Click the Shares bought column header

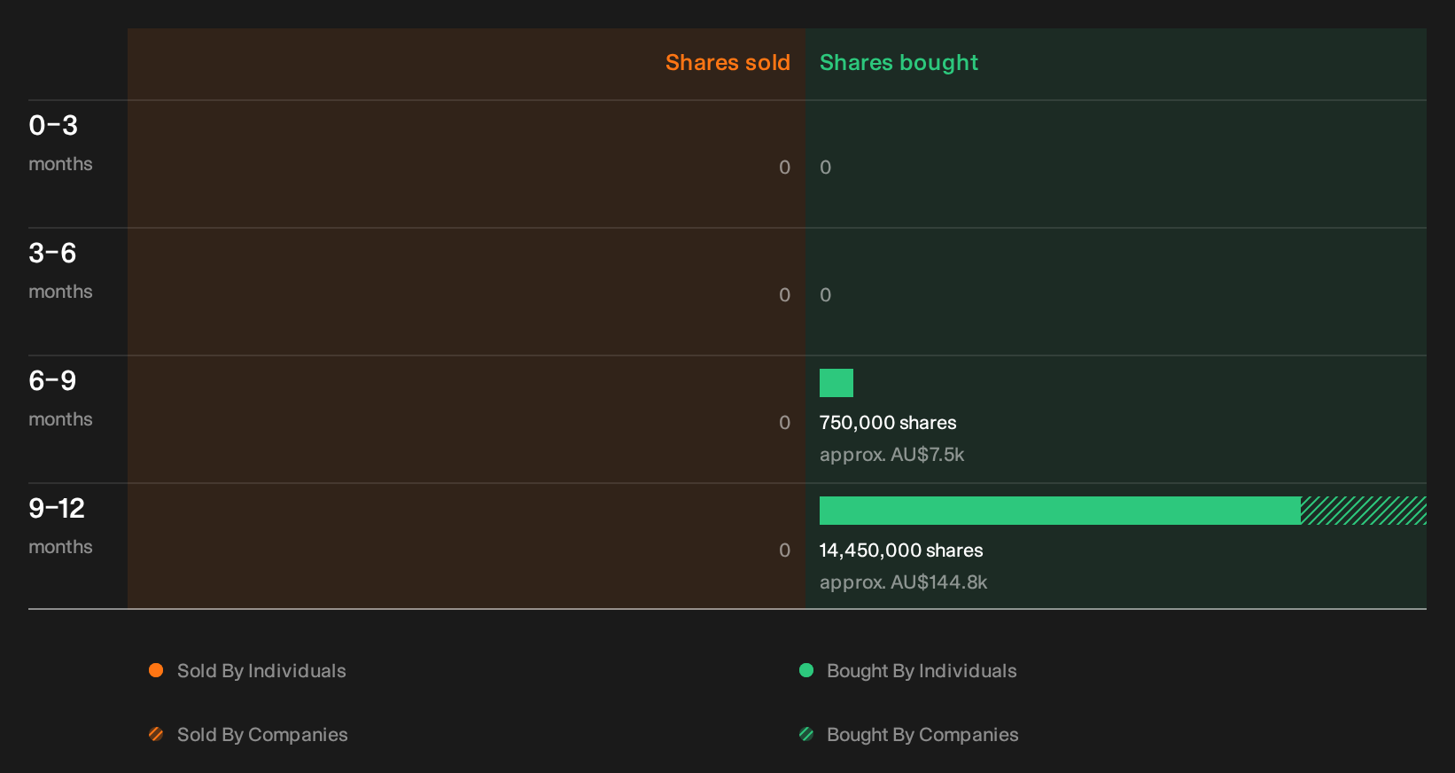click(x=899, y=63)
